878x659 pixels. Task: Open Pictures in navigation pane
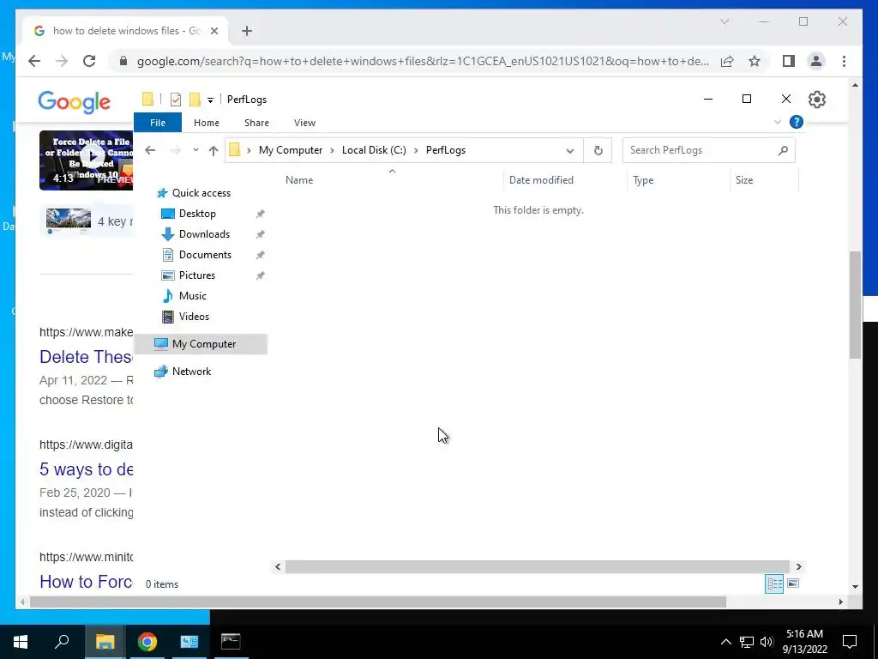tap(196, 275)
